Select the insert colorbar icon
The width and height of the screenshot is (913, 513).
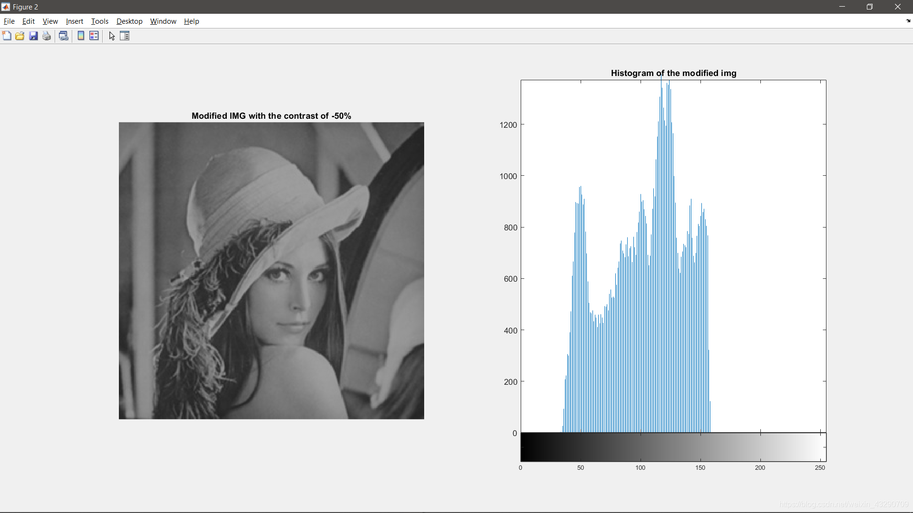[80, 36]
